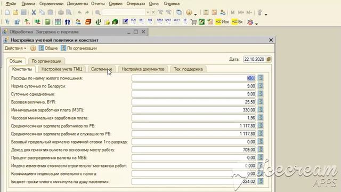Click the НДС Исх toolbar button
This screenshot has height=192, width=341.
(x=222, y=22)
